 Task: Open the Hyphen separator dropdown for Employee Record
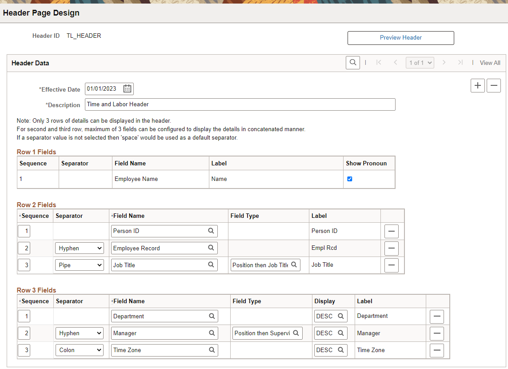(79, 248)
